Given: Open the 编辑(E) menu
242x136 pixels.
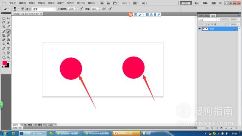Looking at the screenshot, I should [22, 3].
